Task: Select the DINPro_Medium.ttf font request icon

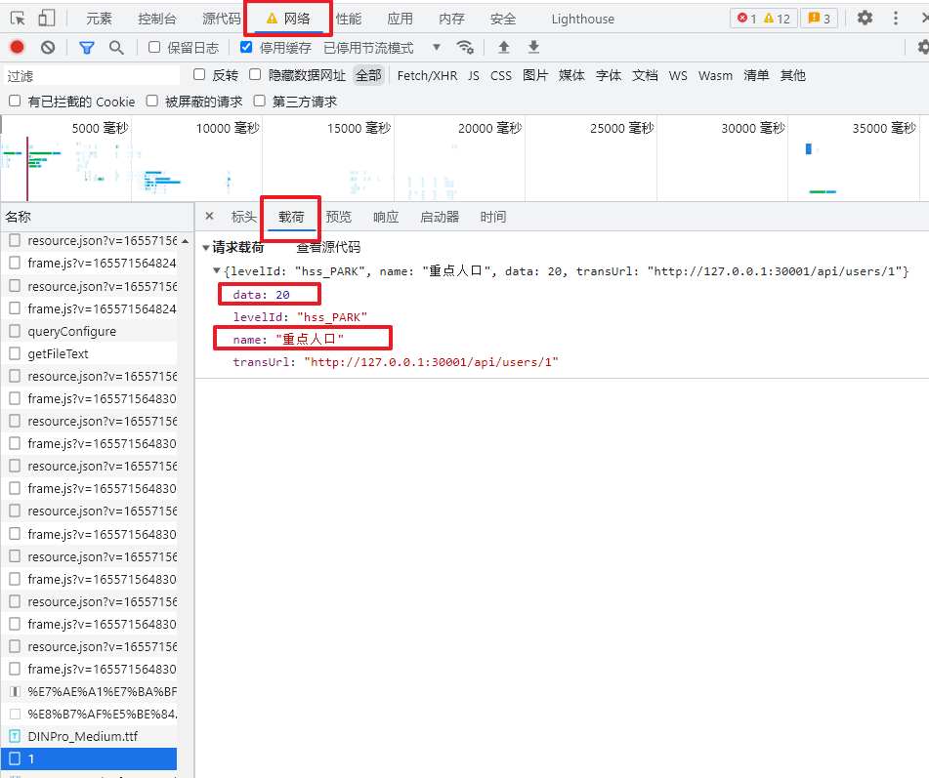Action: [x=15, y=736]
